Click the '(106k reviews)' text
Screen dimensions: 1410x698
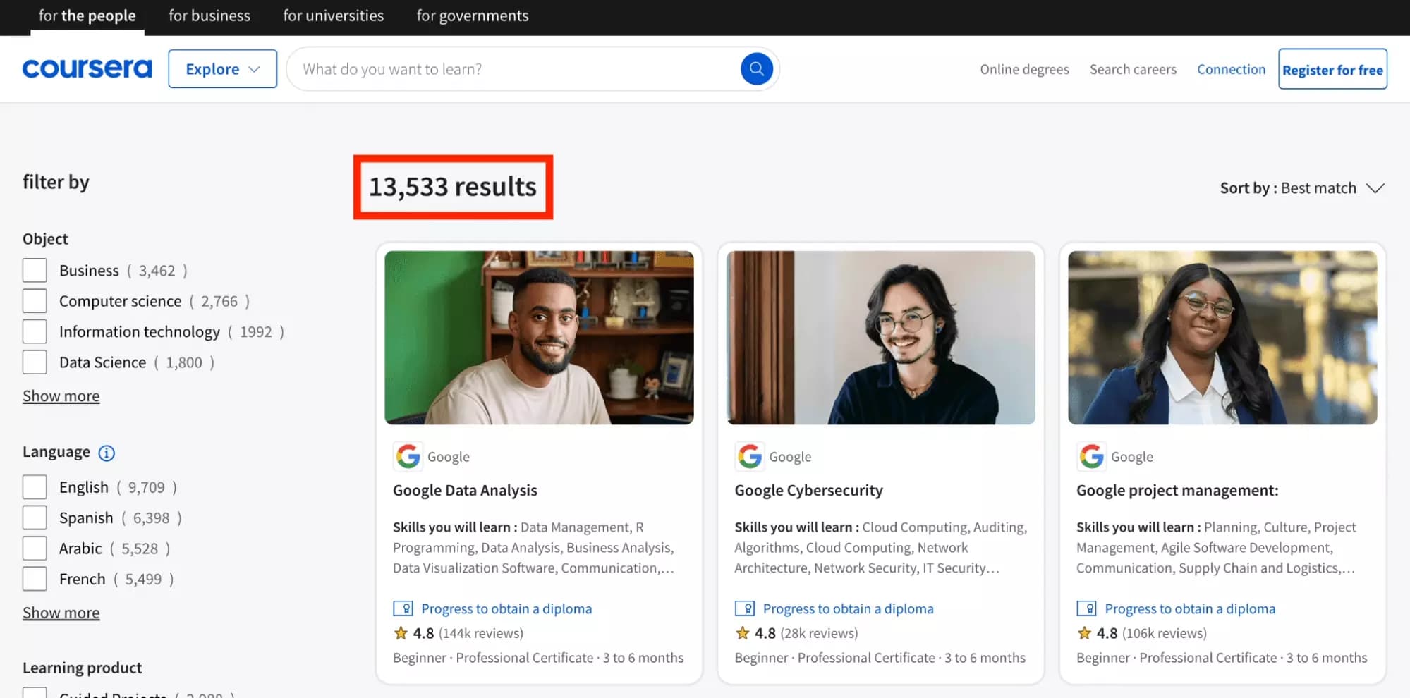[1165, 633]
